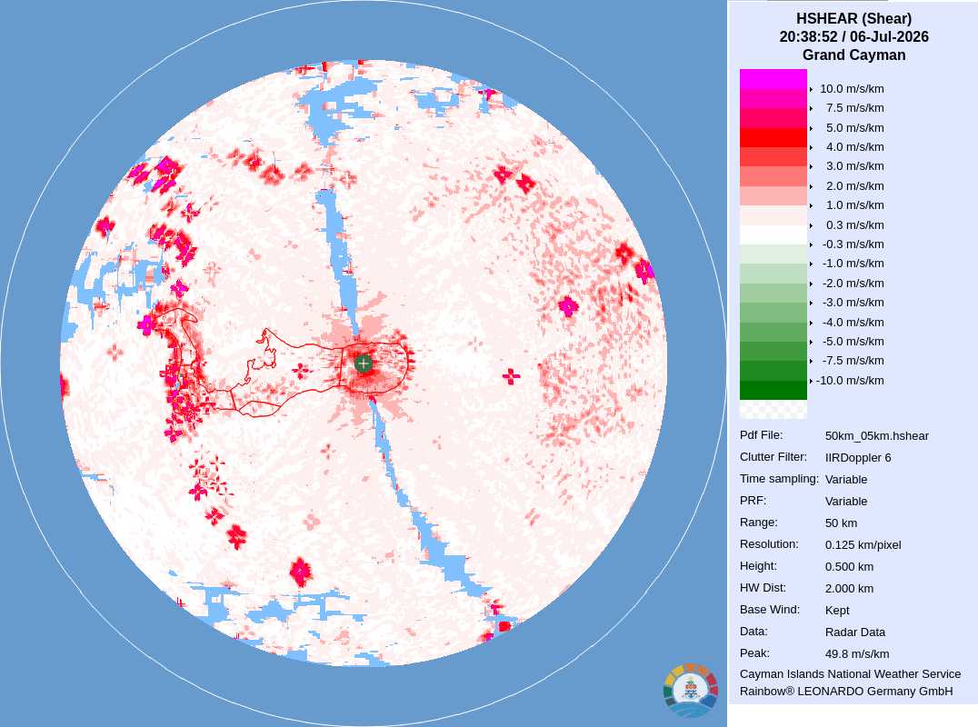Click the dark green legend color band
Image resolution: width=978 pixels, height=727 pixels.
(773, 390)
